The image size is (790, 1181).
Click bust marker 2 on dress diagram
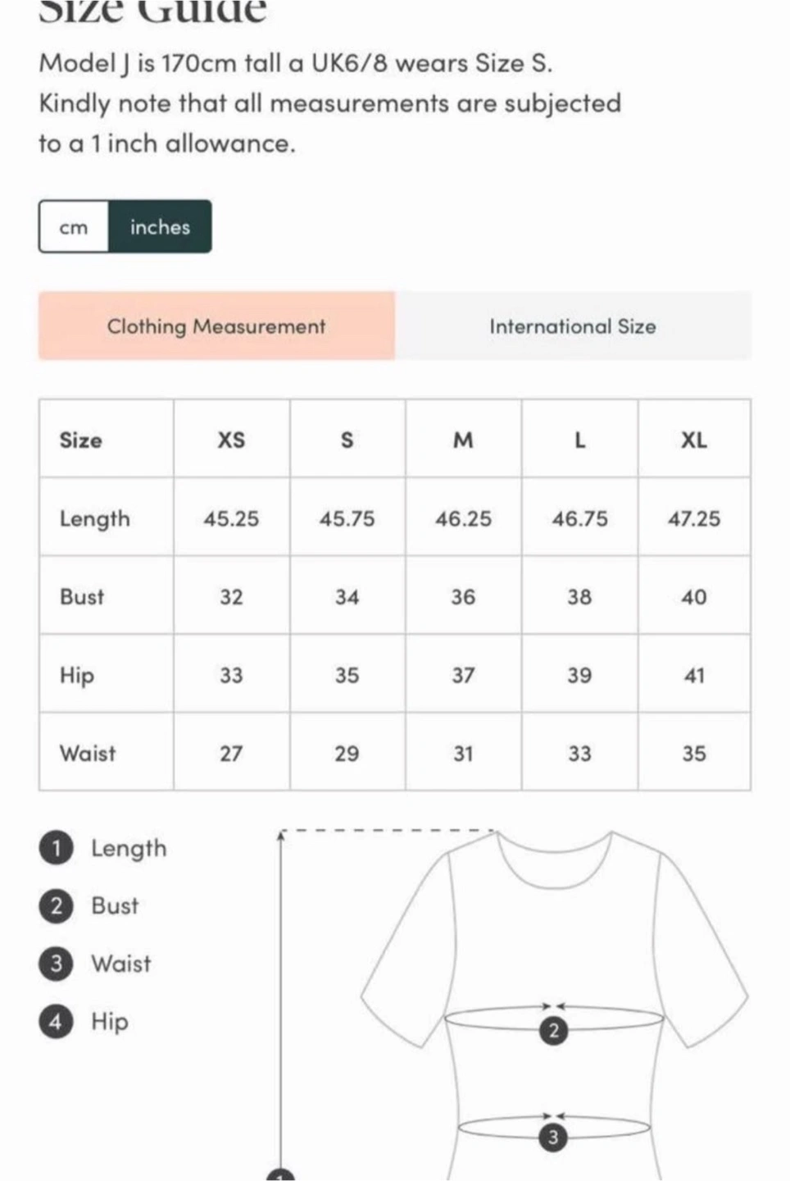point(554,1030)
